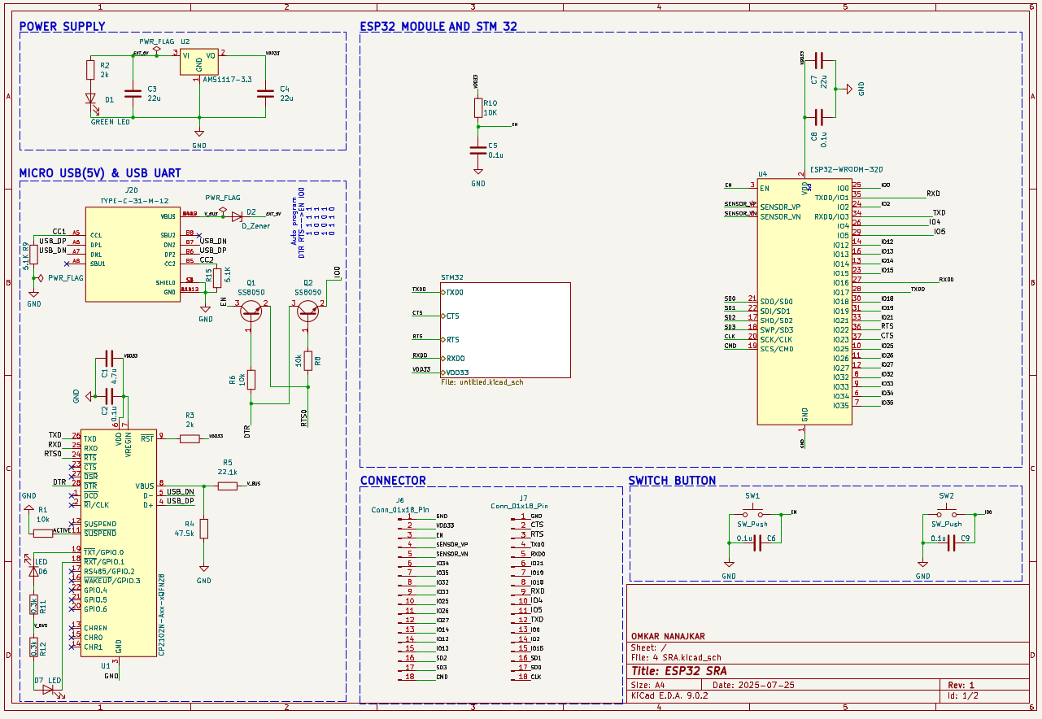The height and width of the screenshot is (719, 1042).
Task: Select the SW1 push button symbol
Action: (x=752, y=513)
